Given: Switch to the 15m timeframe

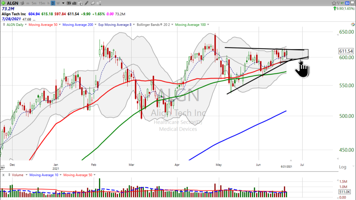Looking at the screenshot, I should [42, 3].
